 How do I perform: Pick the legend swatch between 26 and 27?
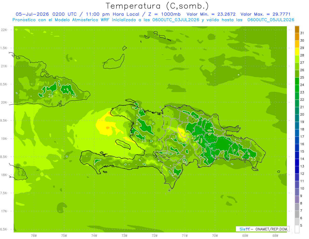[x=297, y=66]
